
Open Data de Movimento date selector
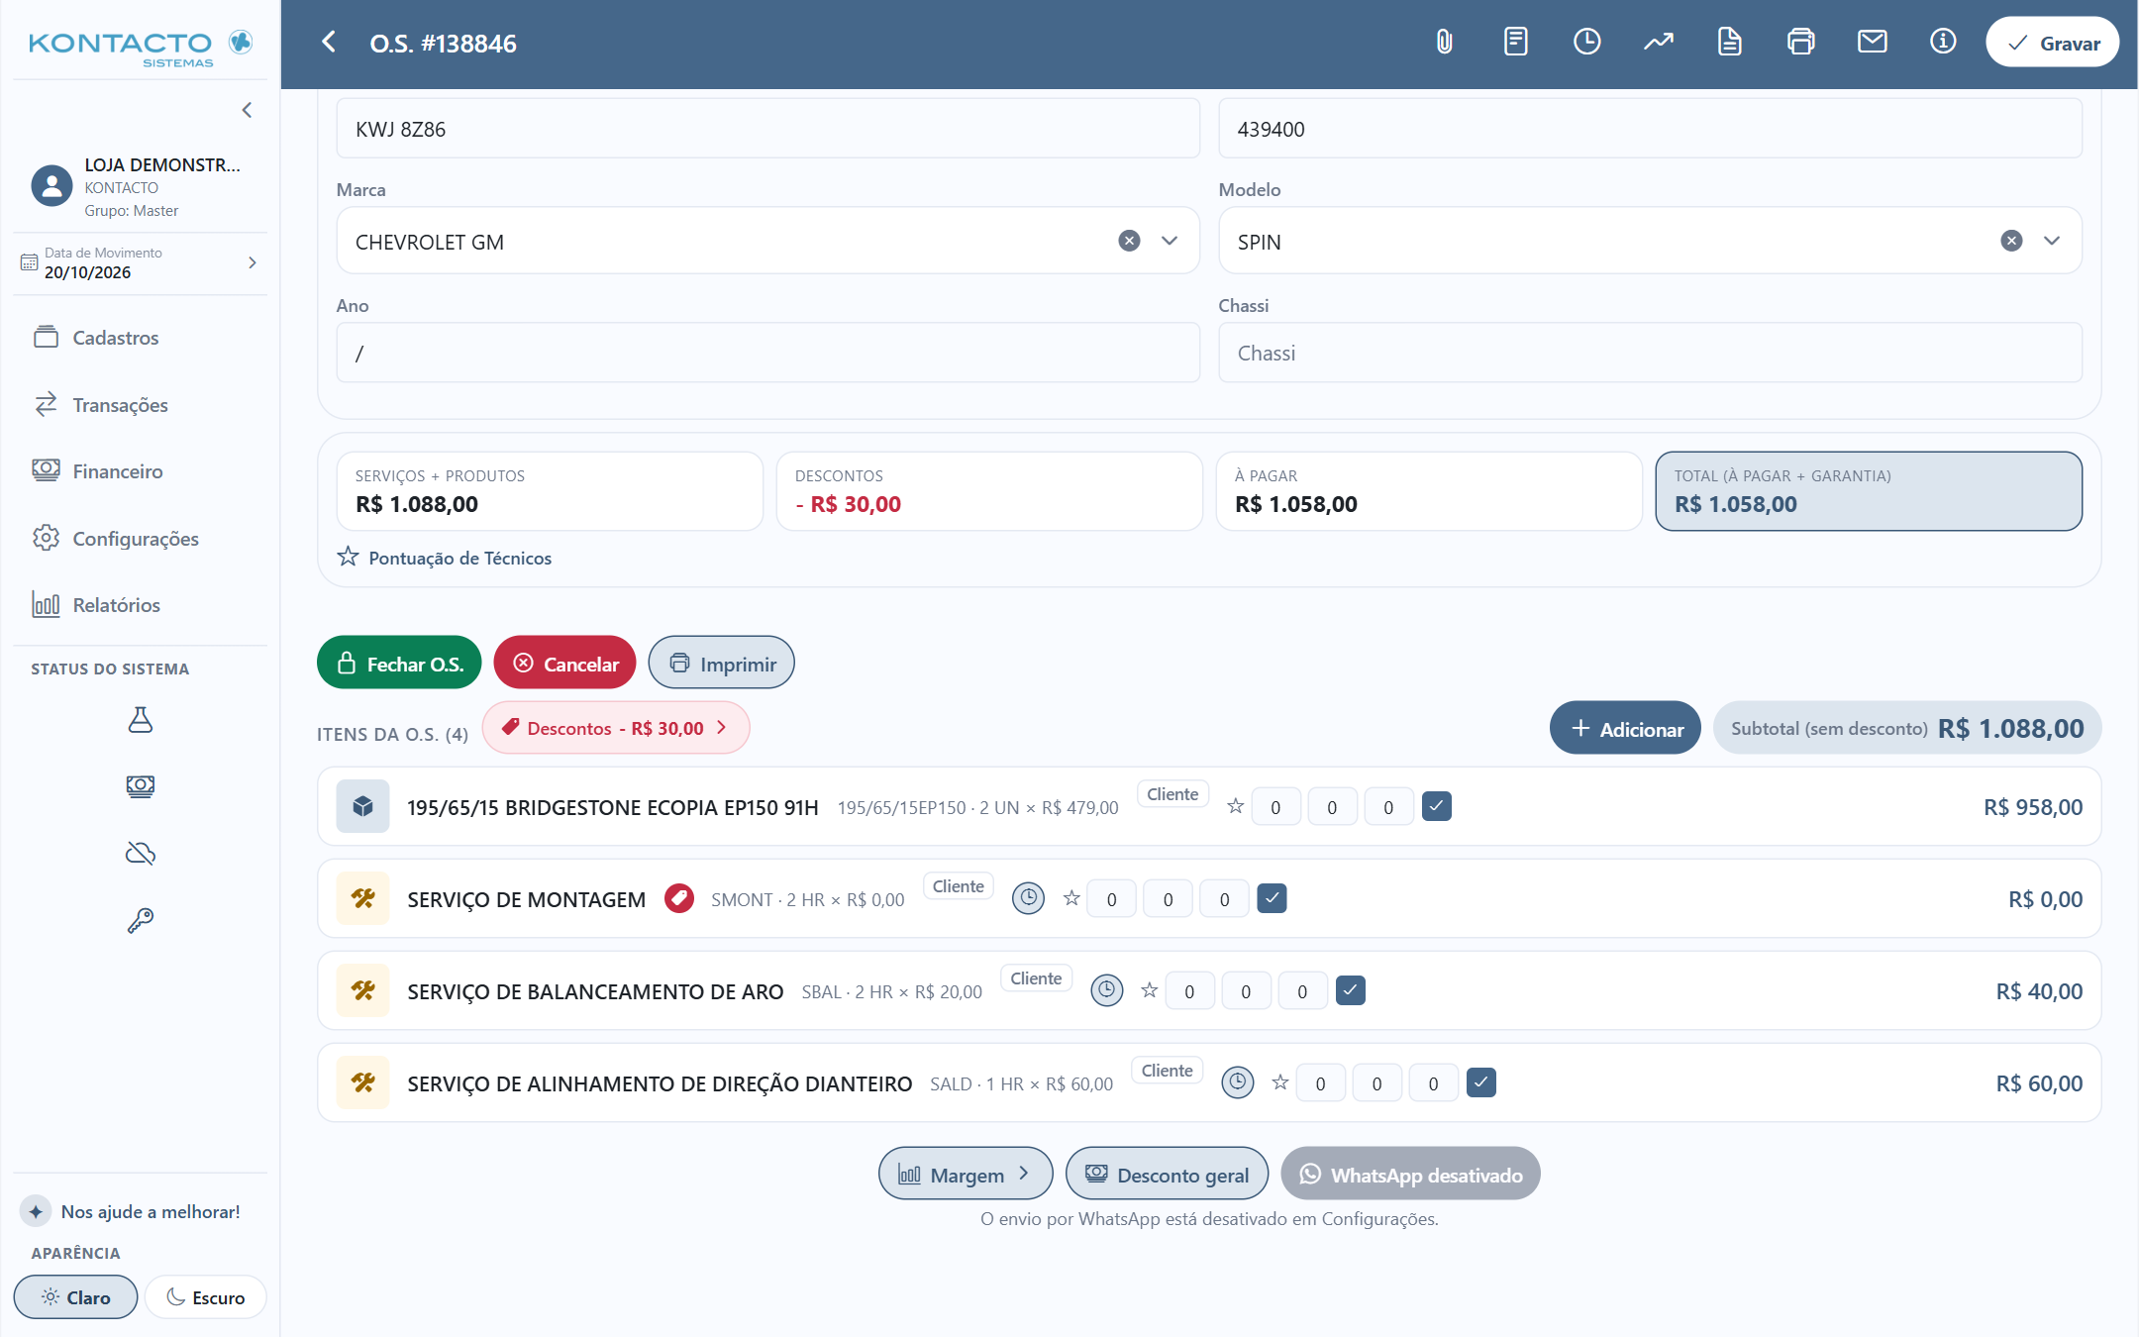point(140,263)
